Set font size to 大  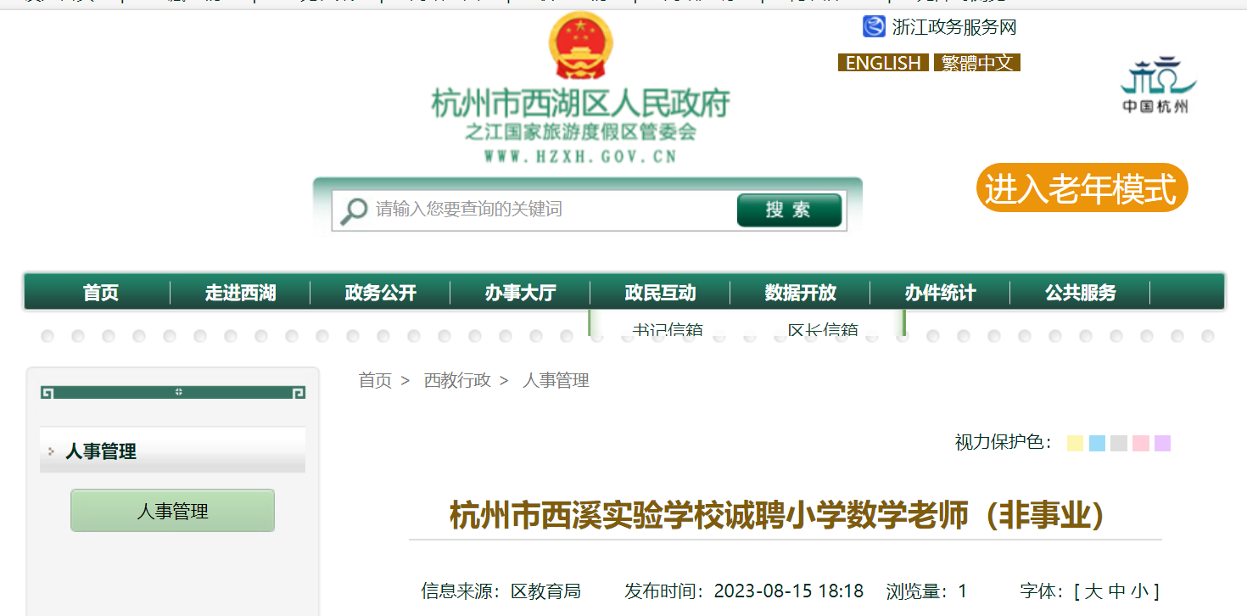pos(1093,591)
